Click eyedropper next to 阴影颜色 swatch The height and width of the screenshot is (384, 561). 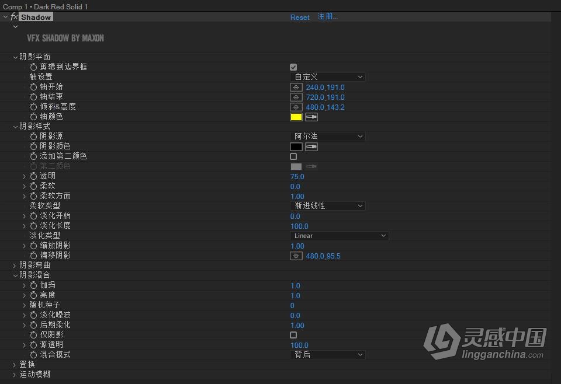(311, 147)
